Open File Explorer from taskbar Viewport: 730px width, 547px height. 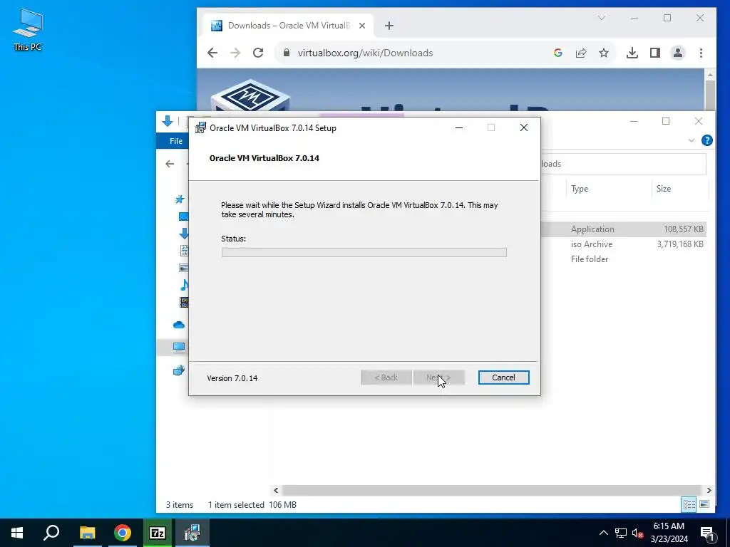click(x=87, y=533)
